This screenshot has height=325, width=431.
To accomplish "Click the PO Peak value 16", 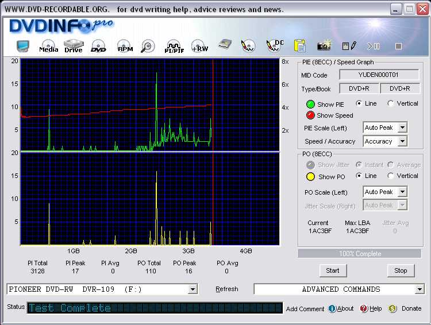I will click(x=188, y=271).
